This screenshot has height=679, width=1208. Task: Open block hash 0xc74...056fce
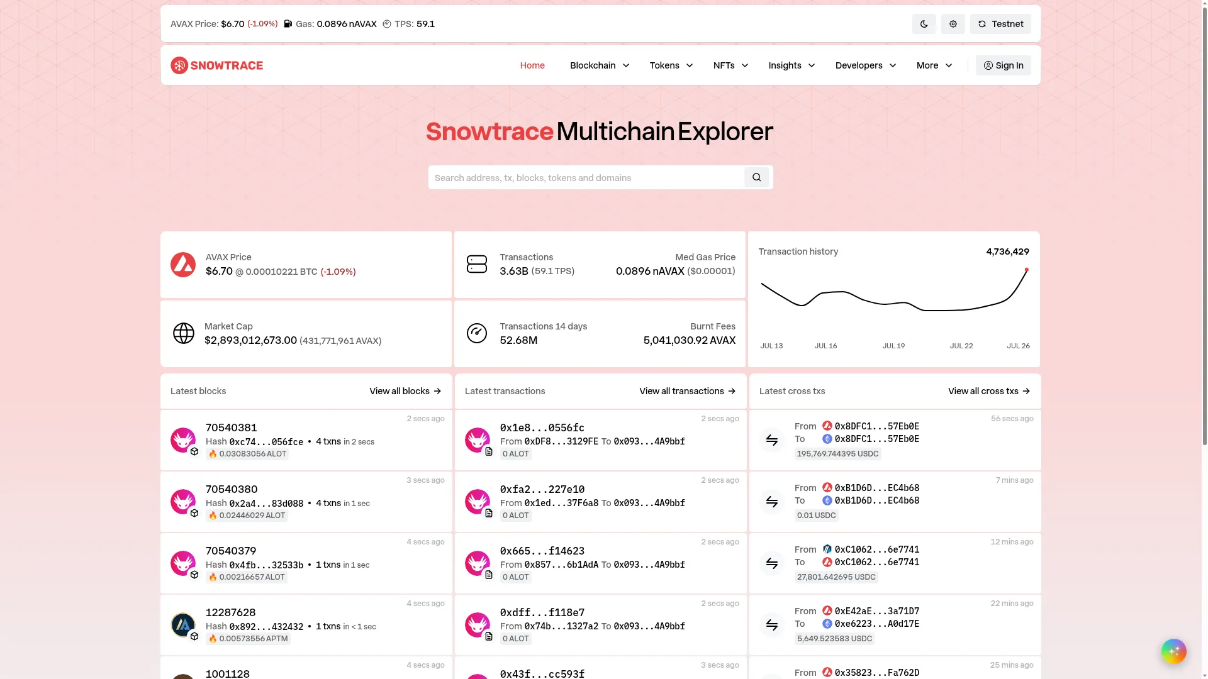click(266, 442)
